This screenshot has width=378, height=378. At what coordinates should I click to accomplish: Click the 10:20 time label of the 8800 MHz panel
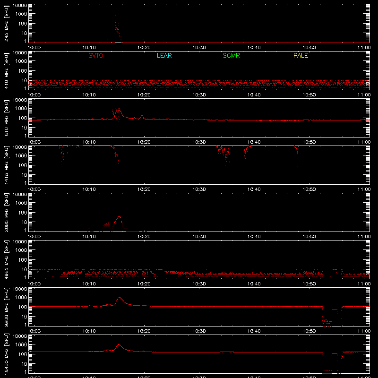pyautogui.click(x=144, y=331)
